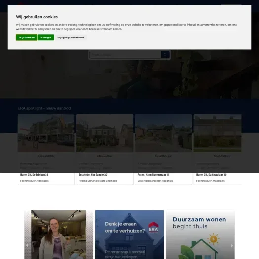Click the search magnifier icon

[x=165, y=55]
